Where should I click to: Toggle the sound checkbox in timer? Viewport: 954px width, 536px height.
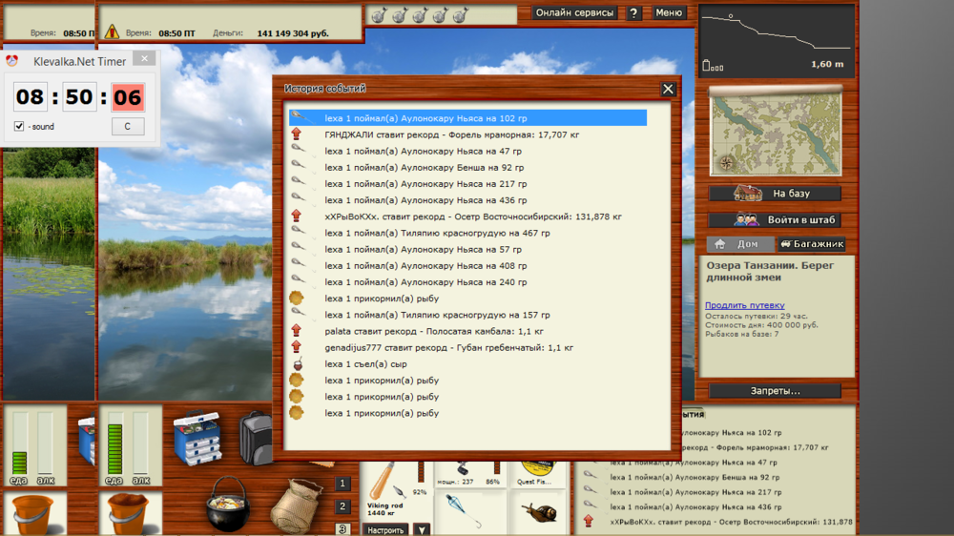[19, 127]
